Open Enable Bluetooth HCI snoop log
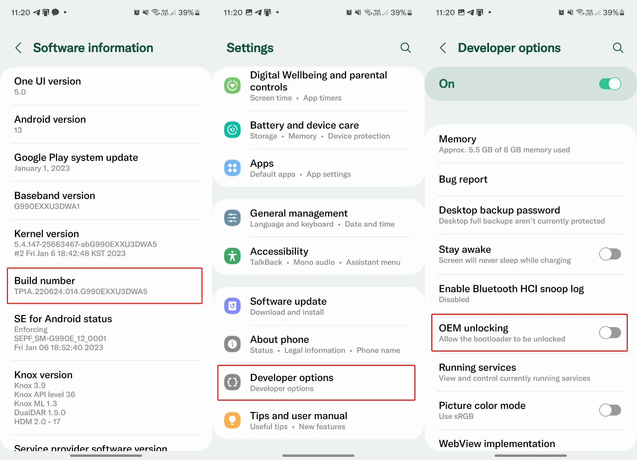The width and height of the screenshot is (637, 460). click(530, 294)
